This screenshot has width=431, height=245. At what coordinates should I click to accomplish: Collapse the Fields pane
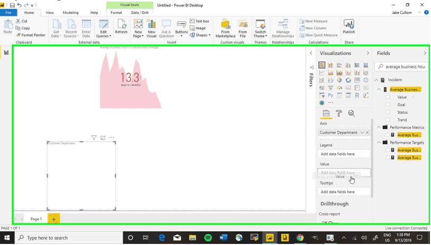[x=425, y=53]
